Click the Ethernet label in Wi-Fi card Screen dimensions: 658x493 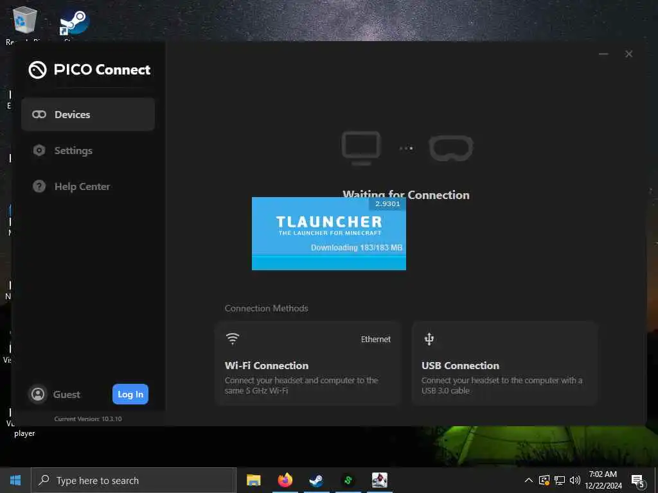(375, 339)
